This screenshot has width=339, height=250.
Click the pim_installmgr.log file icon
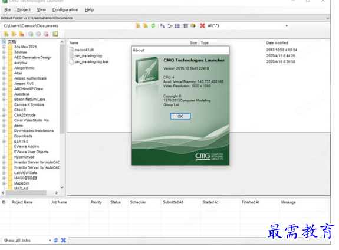tap(71, 56)
